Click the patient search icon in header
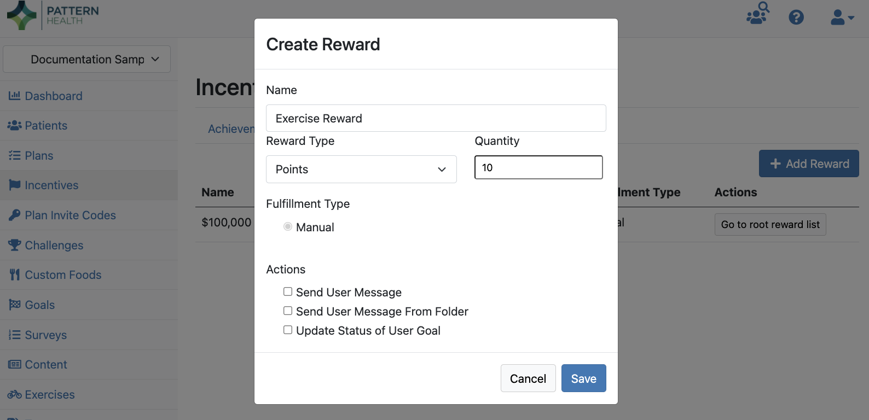Screen dimensions: 869x420 pos(758,14)
